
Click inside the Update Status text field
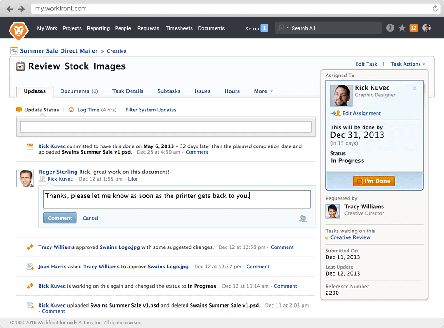coord(166,127)
